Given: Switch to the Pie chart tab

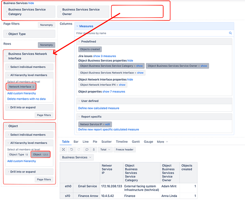Looking at the screenshot, I should [95, 142].
